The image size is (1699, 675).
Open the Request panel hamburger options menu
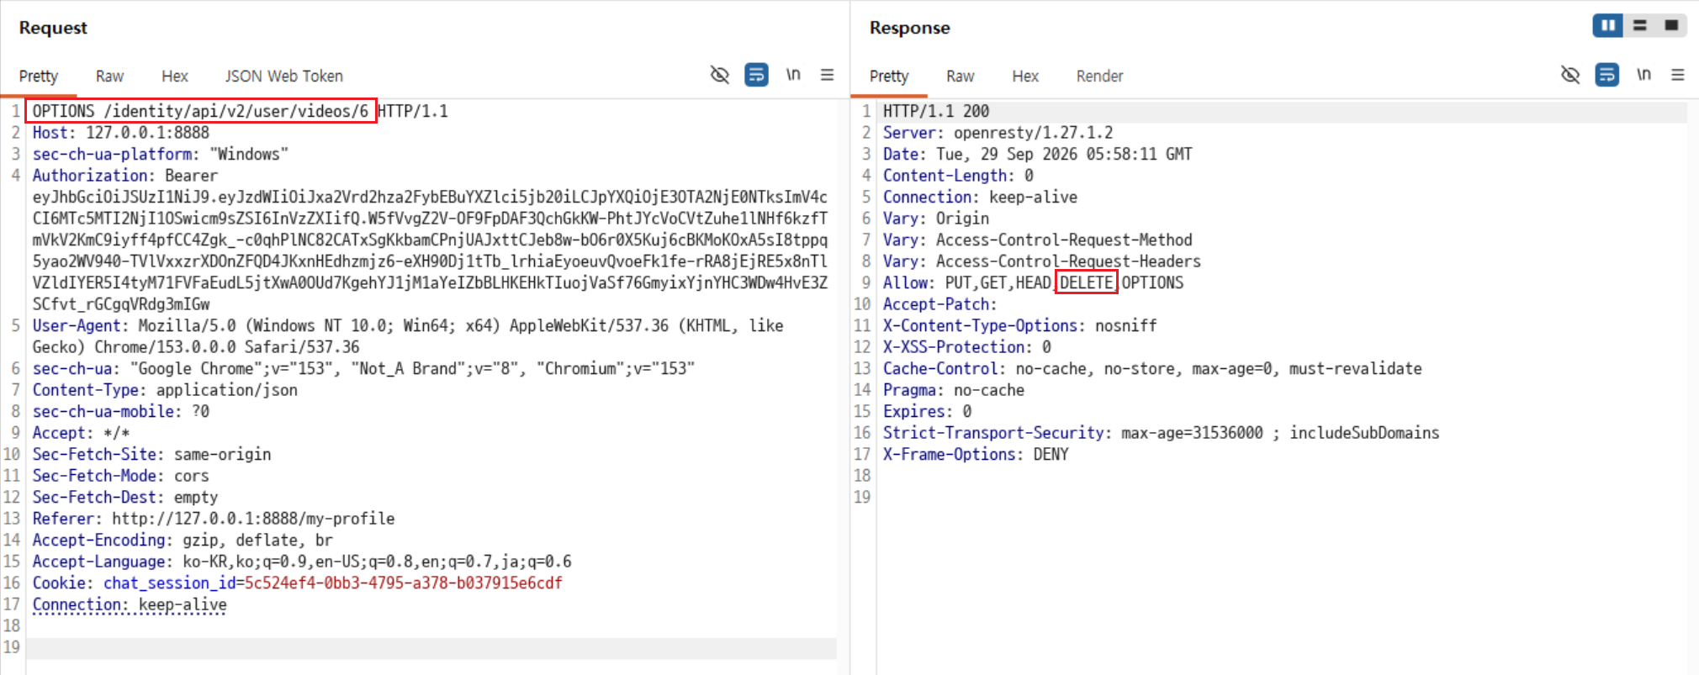click(x=828, y=75)
